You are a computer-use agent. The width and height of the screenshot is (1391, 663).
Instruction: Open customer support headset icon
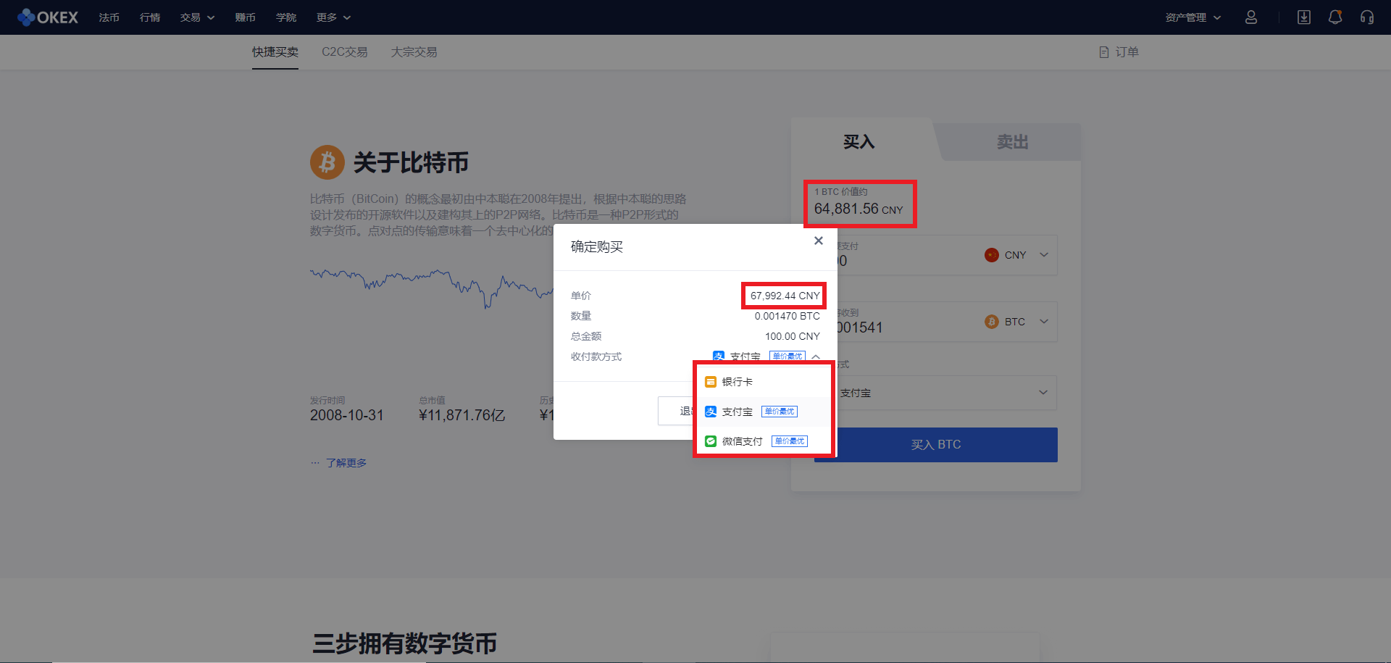[x=1367, y=17]
